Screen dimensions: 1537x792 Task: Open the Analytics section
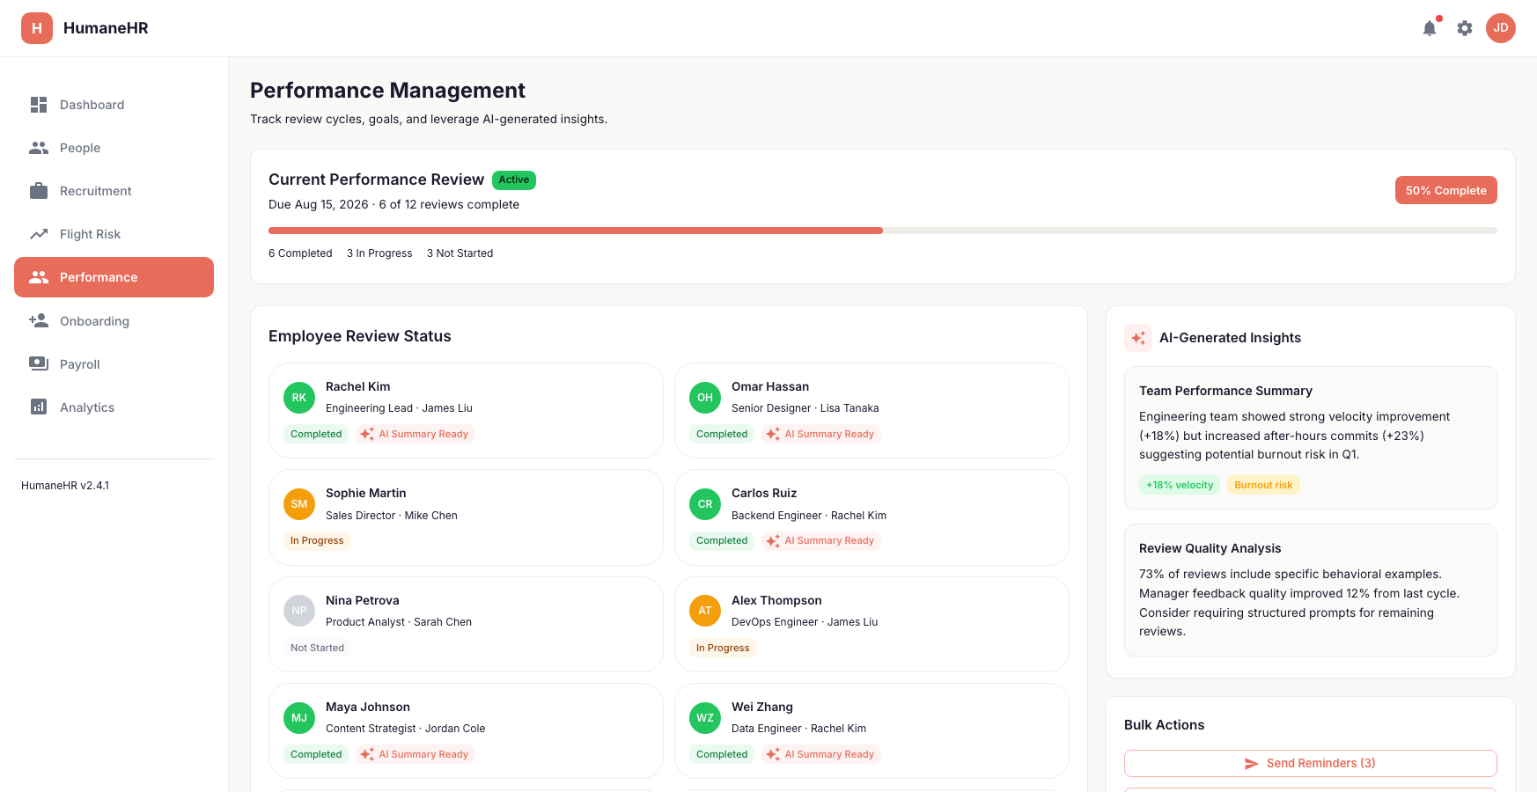click(114, 407)
